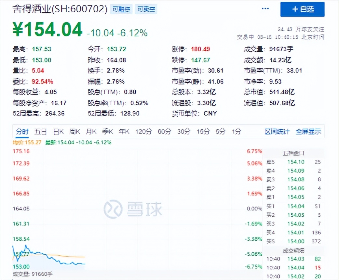Click the 52周最低 value 128.90
This screenshot has height=280, width=339.
(130, 113)
